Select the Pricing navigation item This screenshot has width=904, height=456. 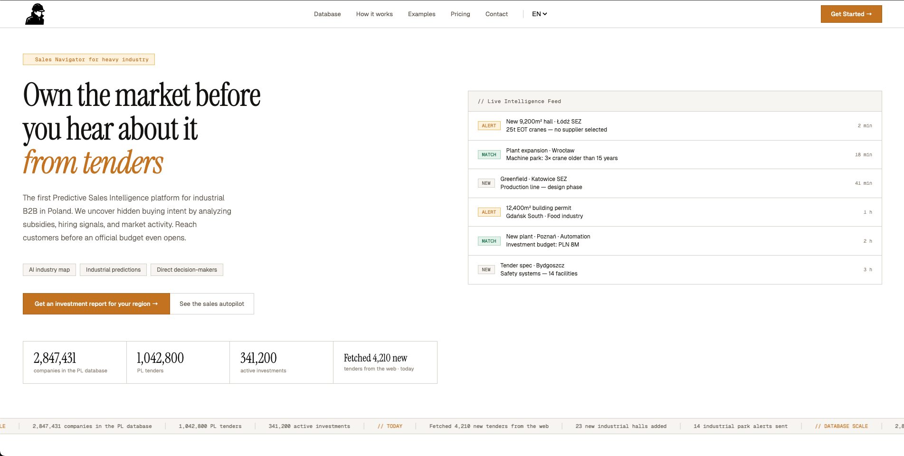[x=460, y=14]
